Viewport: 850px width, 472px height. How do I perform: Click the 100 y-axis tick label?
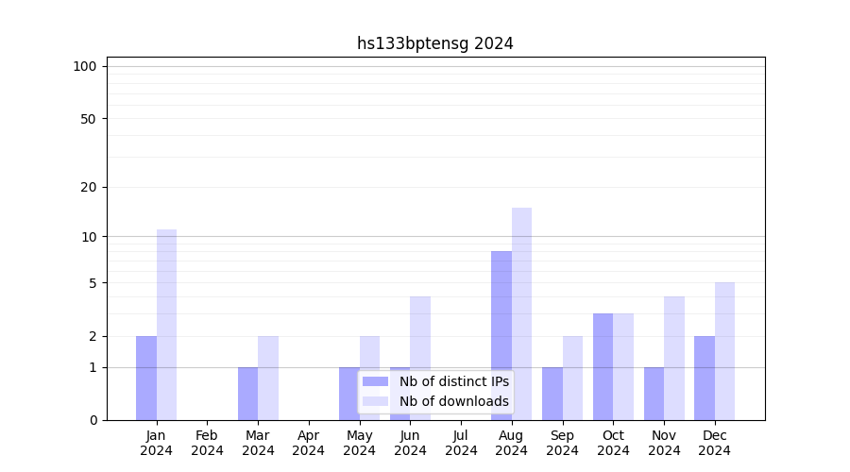85,66
